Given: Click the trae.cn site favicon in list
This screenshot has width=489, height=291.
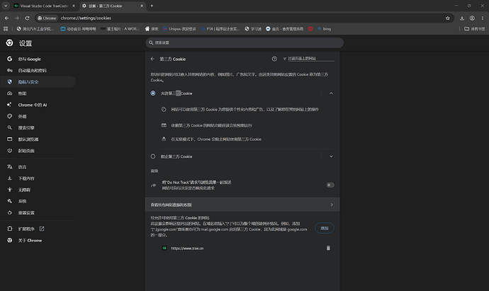Looking at the screenshot, I should click(x=164, y=248).
